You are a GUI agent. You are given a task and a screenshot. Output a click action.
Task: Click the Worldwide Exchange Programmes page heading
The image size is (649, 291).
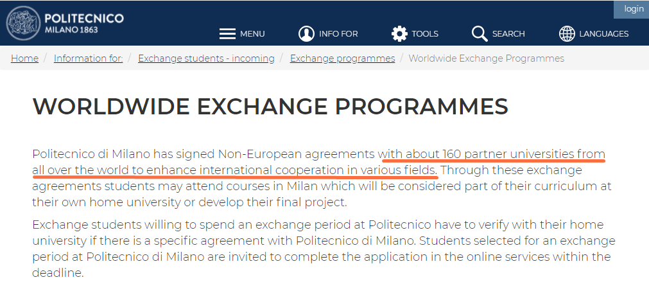click(x=270, y=107)
